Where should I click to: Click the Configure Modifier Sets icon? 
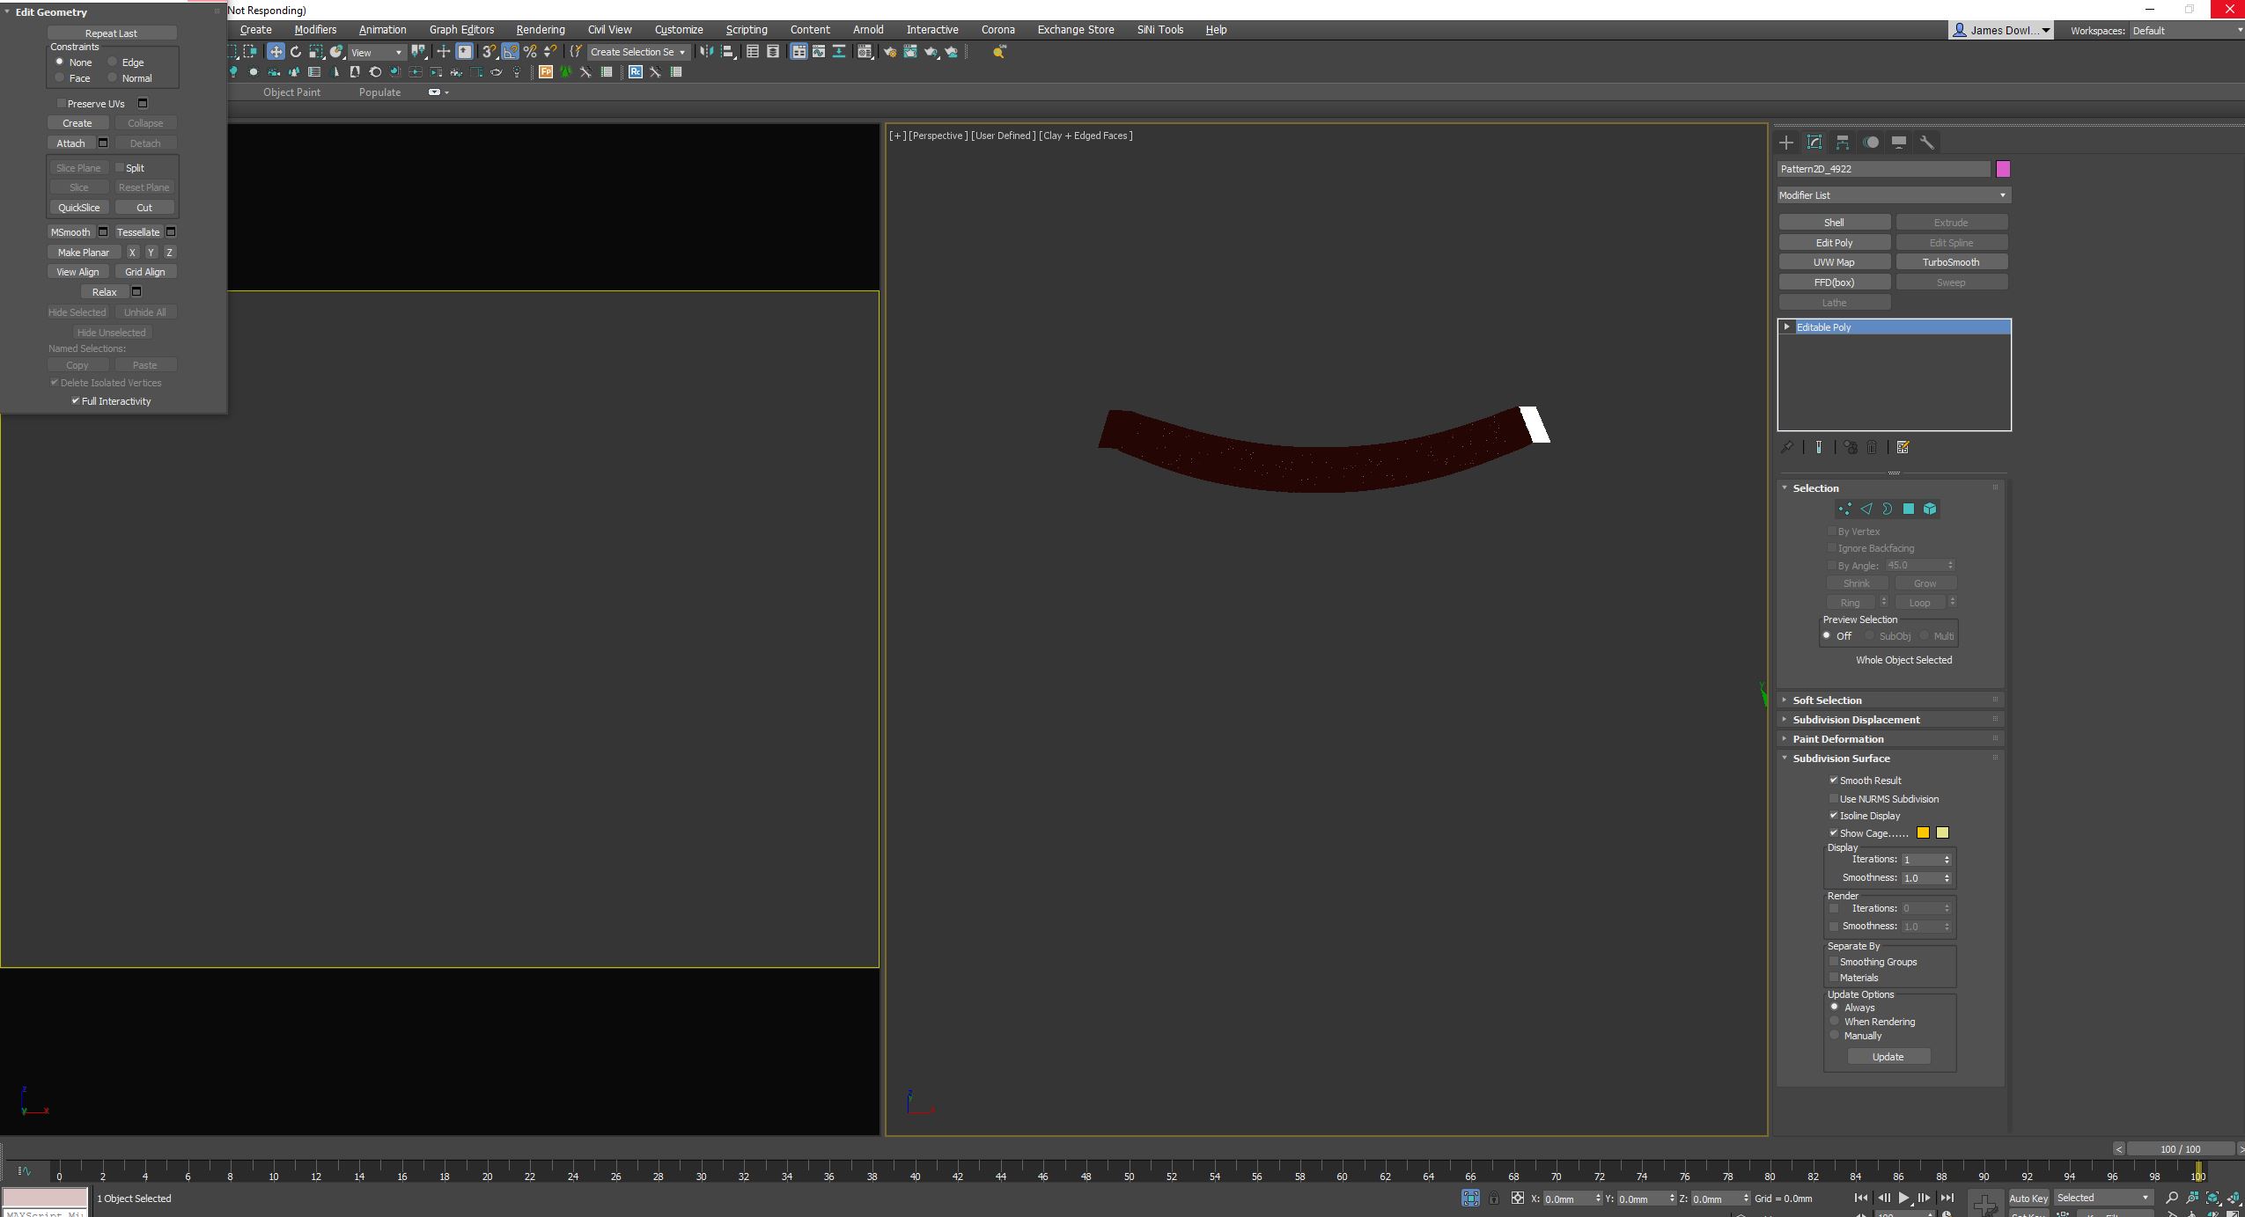pyautogui.click(x=1903, y=448)
